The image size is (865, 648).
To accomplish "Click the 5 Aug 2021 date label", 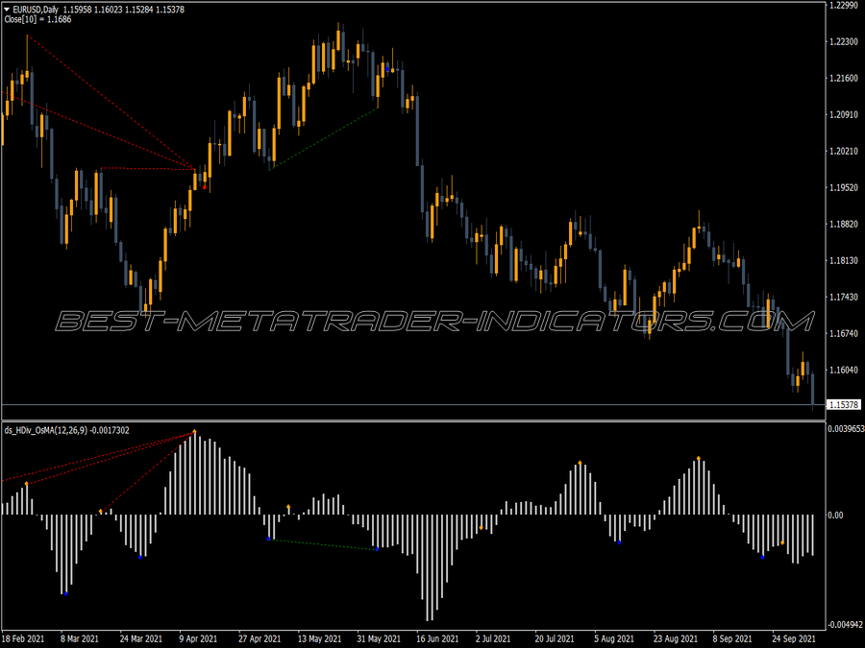I will click(613, 639).
